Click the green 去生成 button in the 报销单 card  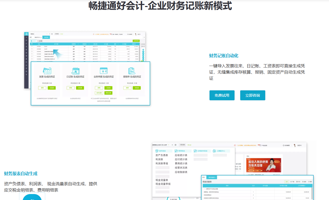(137, 88)
